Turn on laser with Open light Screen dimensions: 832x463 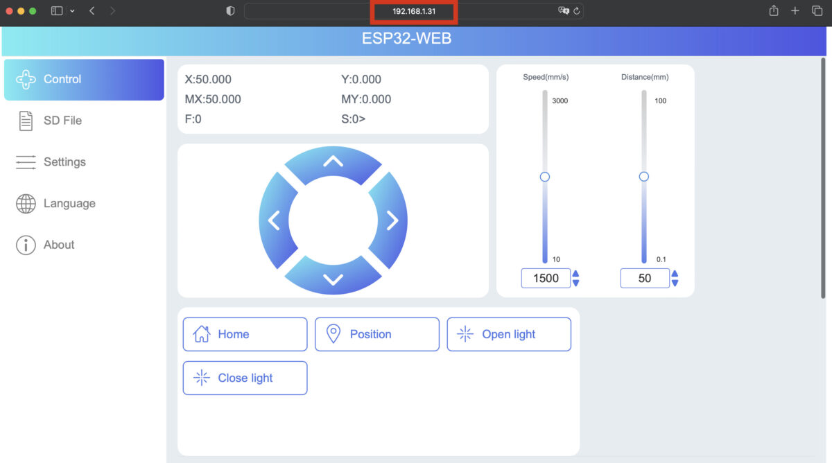[x=508, y=335]
